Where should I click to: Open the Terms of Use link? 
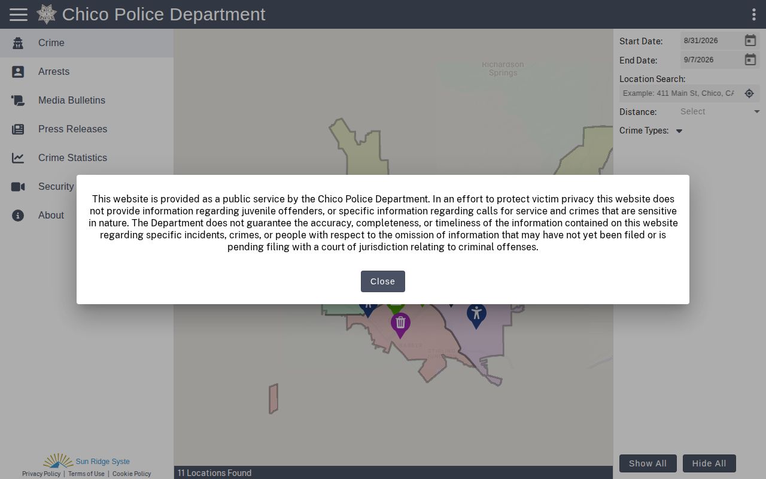[x=86, y=474]
